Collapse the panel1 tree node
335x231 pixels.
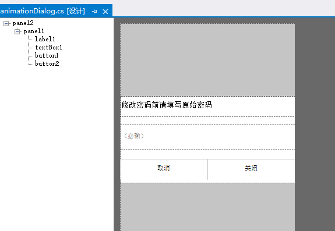[17, 31]
